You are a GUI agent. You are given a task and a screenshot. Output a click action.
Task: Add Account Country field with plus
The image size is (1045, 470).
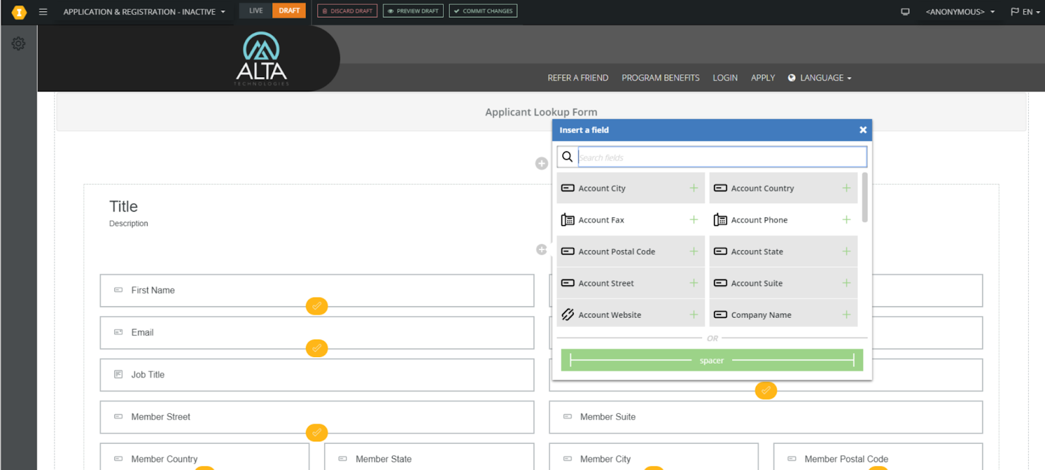pyautogui.click(x=846, y=188)
